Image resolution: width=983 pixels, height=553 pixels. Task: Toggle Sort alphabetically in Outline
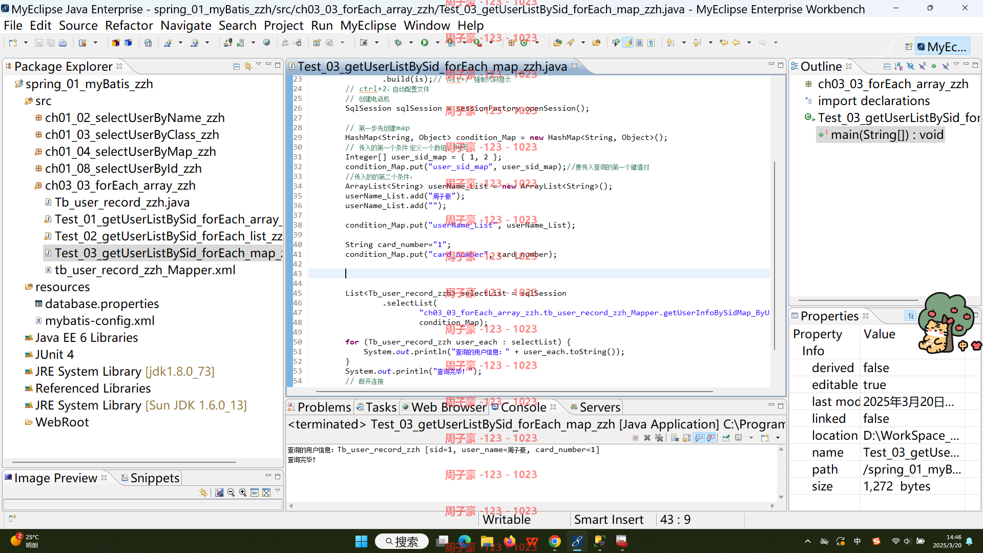click(898, 66)
